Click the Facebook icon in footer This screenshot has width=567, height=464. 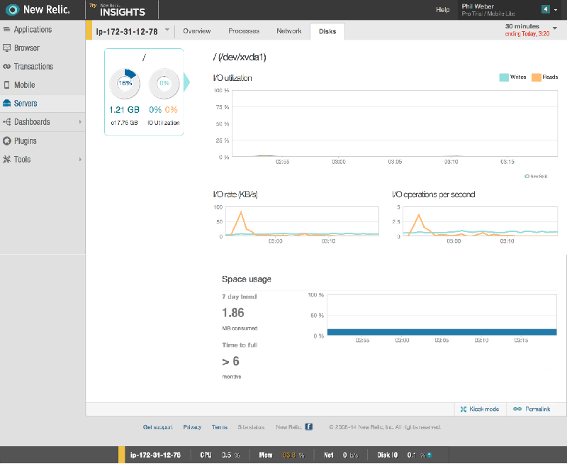[308, 426]
